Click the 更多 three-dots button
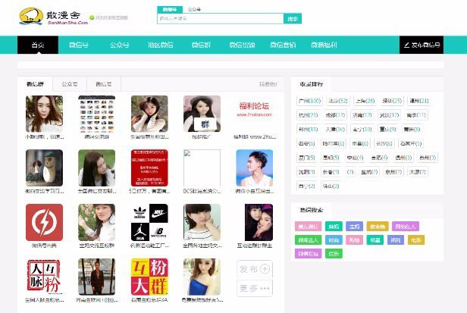Viewport: 467px width, 313px height. [255, 288]
